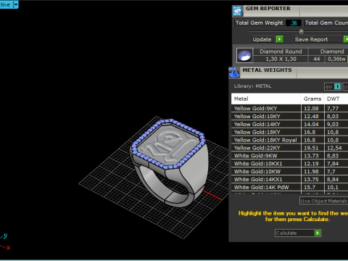The width and height of the screenshot is (348, 261).
Task: Click the Gem Reporter panel icon
Action: point(238,11)
